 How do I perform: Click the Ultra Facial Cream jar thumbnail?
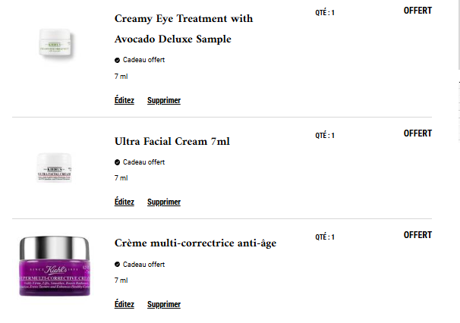pyautogui.click(x=55, y=168)
